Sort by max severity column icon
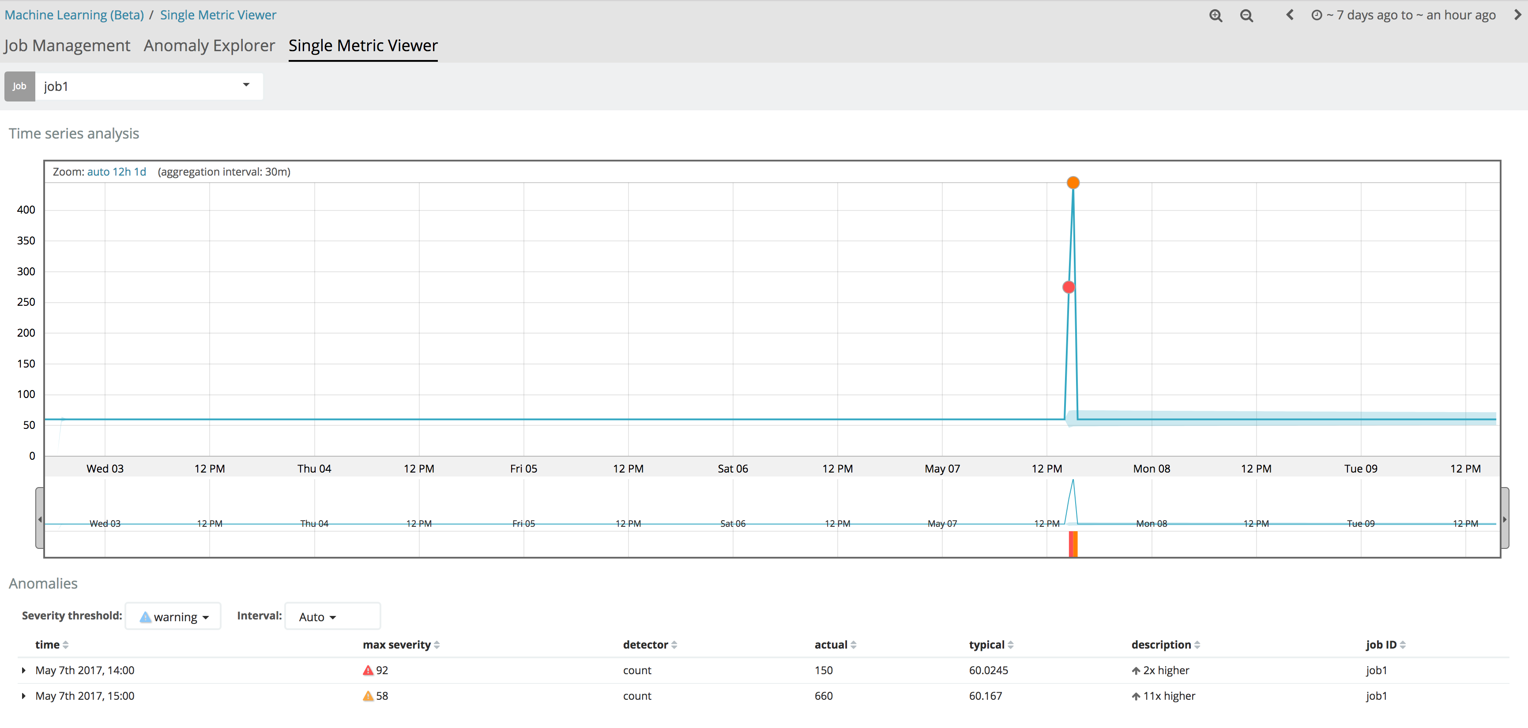 click(437, 645)
